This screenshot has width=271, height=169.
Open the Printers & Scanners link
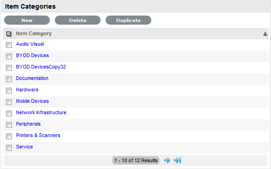[38, 135]
